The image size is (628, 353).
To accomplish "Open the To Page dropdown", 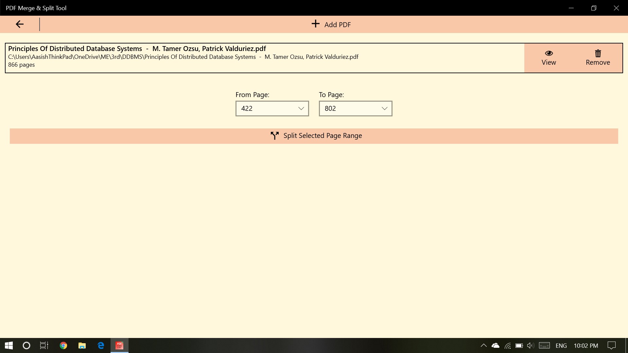I will (355, 109).
